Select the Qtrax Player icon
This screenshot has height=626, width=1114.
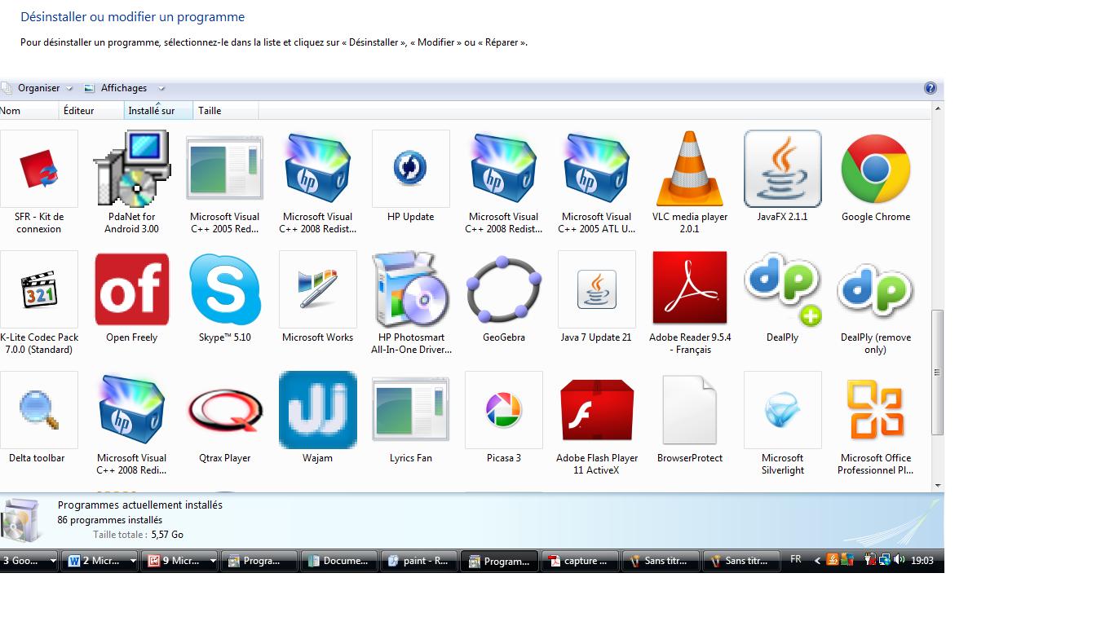pyautogui.click(x=225, y=410)
